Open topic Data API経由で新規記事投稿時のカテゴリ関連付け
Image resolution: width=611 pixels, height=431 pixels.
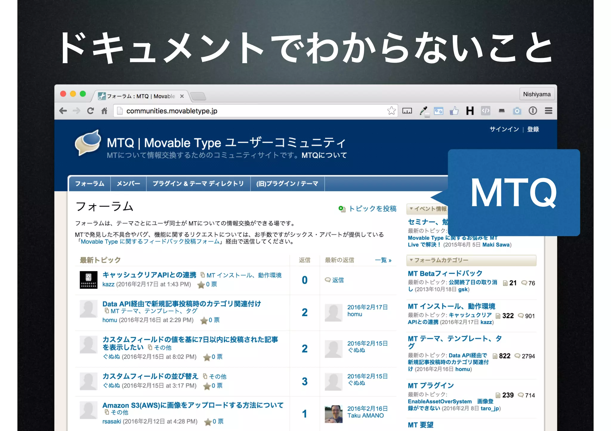(182, 304)
